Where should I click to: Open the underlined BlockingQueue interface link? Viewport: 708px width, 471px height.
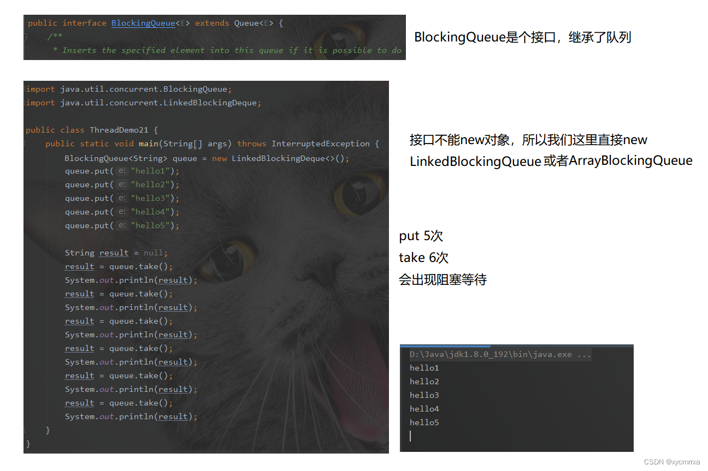(143, 23)
